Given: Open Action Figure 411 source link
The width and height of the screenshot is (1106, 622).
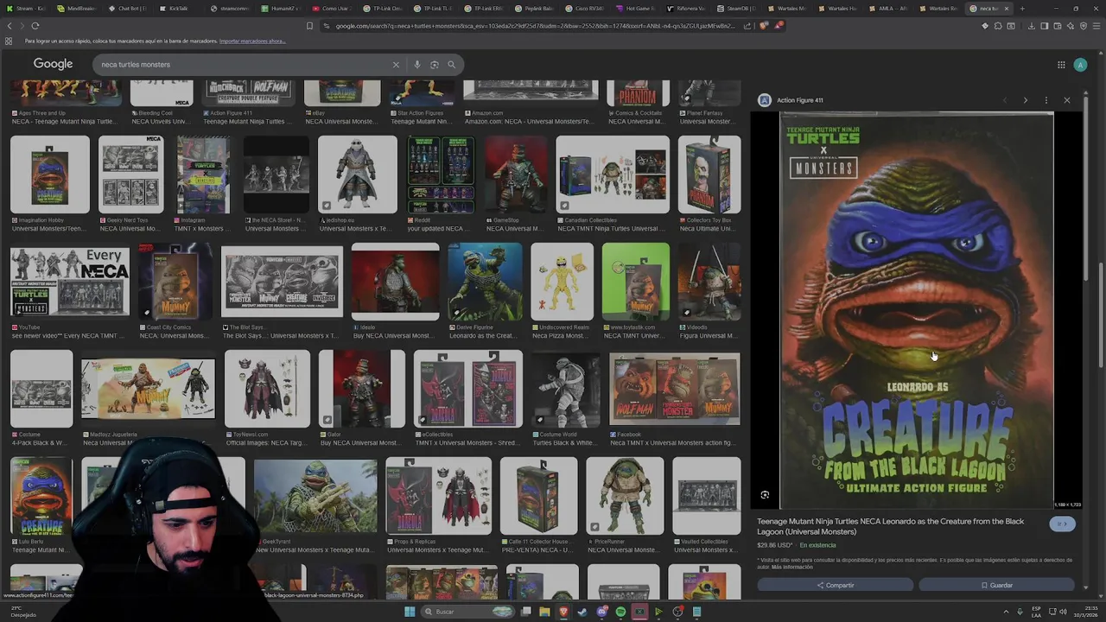Looking at the screenshot, I should (799, 100).
